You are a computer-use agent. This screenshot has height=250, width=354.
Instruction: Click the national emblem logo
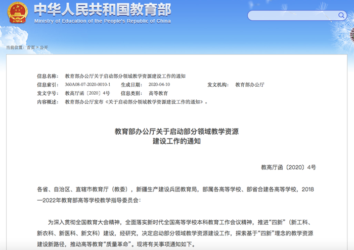tap(18, 13)
